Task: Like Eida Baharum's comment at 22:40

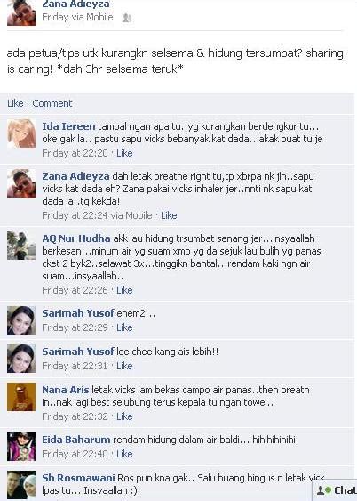Action: click(124, 454)
